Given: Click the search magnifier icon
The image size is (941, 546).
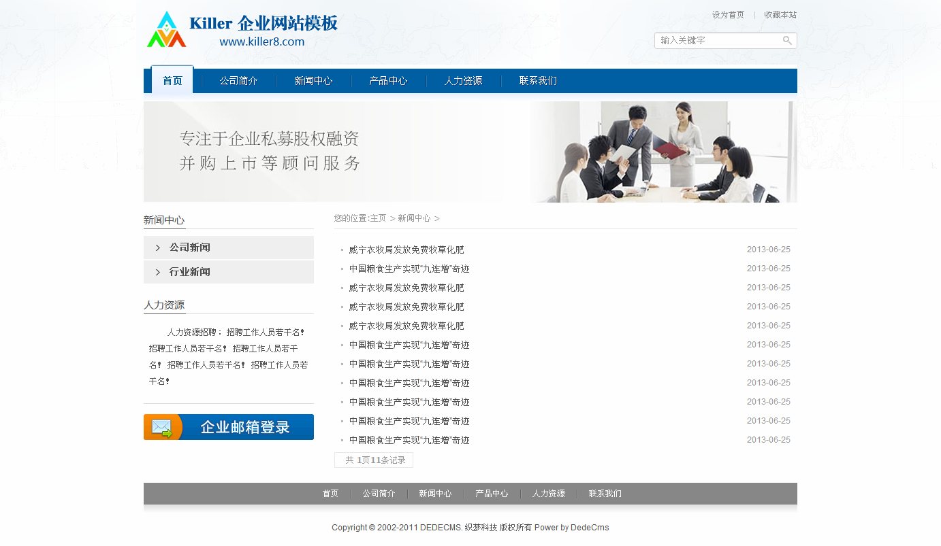Looking at the screenshot, I should click(x=787, y=41).
